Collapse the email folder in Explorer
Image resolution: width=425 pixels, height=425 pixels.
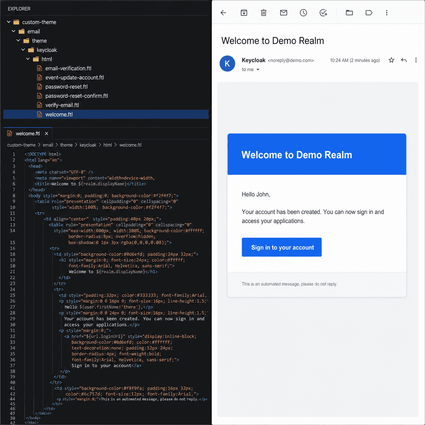[14, 31]
